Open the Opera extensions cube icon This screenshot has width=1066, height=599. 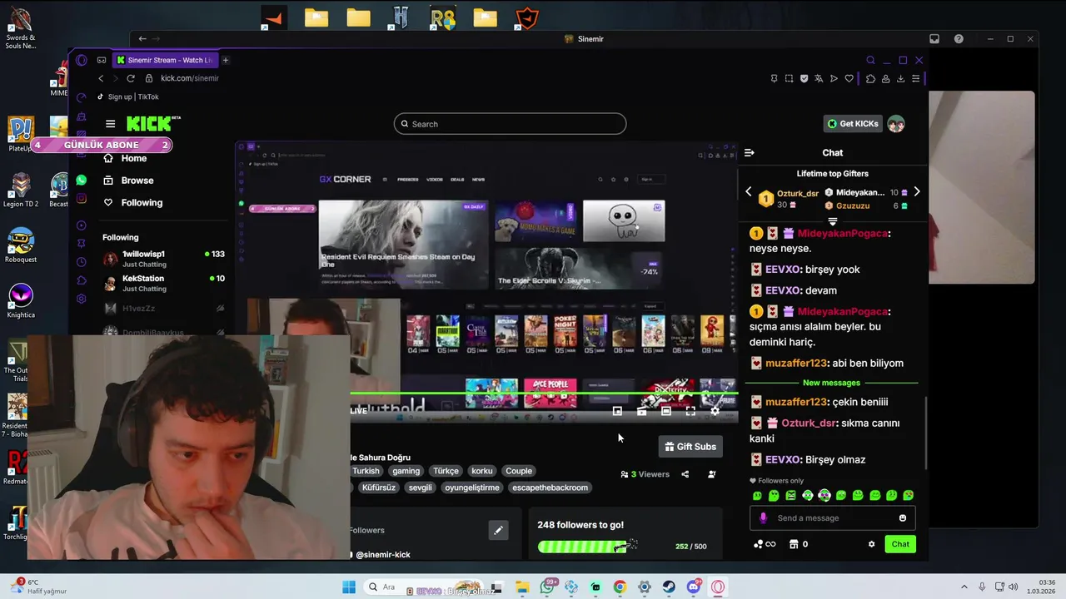(870, 78)
